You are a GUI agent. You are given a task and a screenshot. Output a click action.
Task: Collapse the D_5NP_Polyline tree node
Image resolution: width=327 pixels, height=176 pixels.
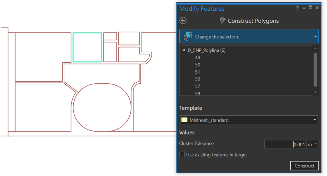(x=183, y=50)
